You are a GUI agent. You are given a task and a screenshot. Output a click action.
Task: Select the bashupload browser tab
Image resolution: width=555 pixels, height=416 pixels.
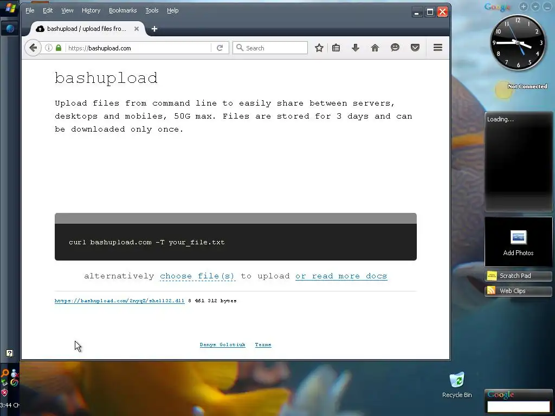(x=87, y=29)
